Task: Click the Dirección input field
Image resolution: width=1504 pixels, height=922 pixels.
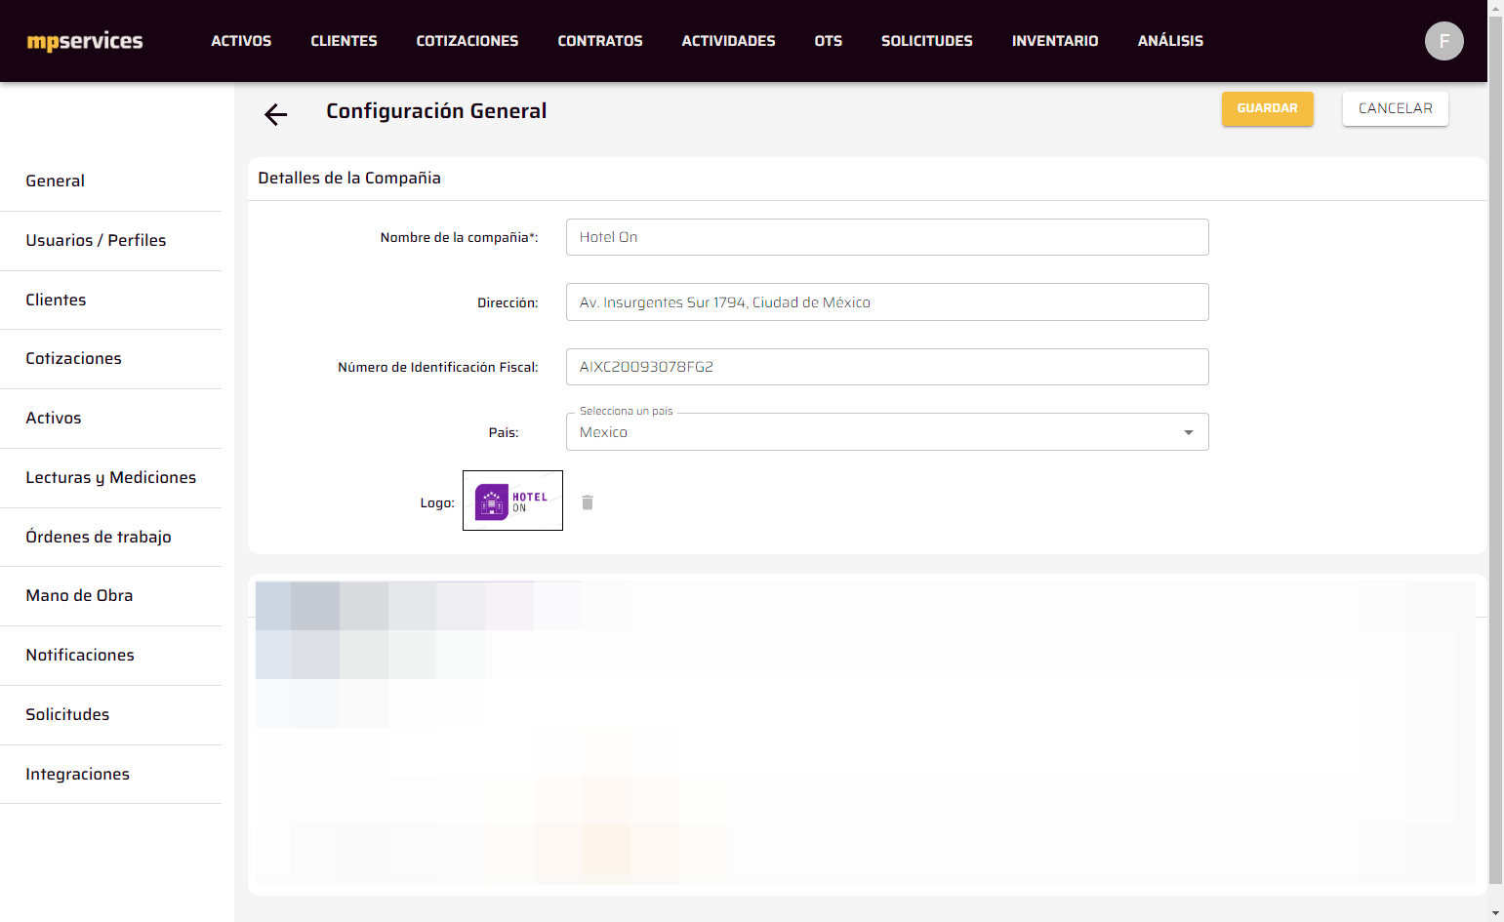Action: (x=887, y=302)
